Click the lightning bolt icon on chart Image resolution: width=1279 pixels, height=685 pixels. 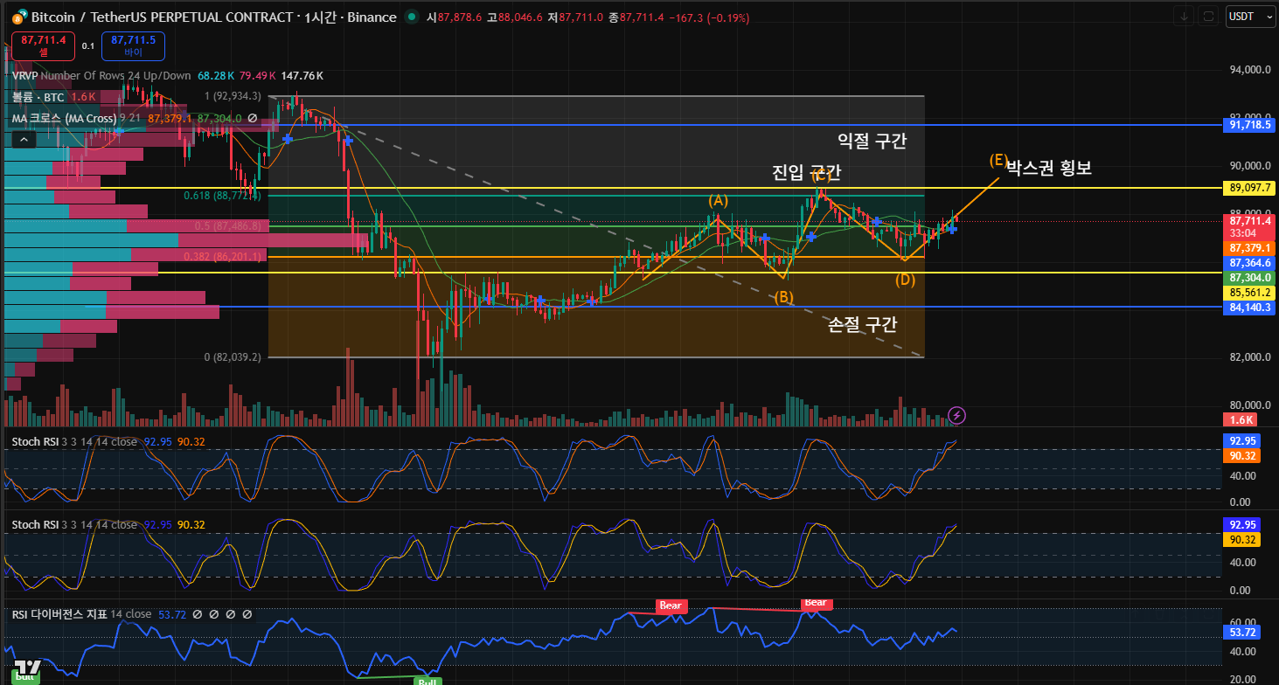(x=956, y=415)
